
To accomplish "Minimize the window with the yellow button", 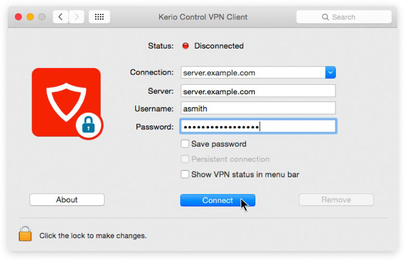I will (x=30, y=17).
